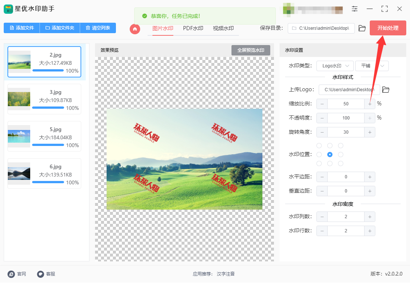Click 添加文件夹 button

click(60, 28)
